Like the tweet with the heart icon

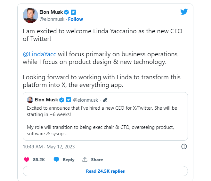click(26, 160)
